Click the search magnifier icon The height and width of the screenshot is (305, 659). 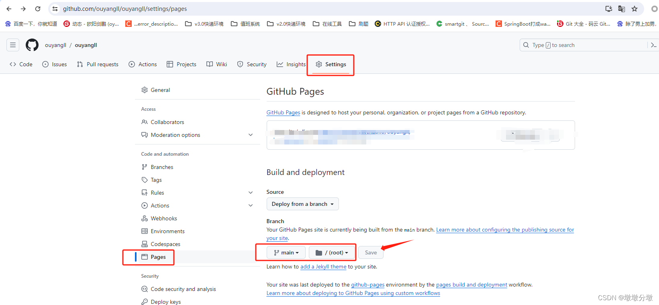click(526, 45)
